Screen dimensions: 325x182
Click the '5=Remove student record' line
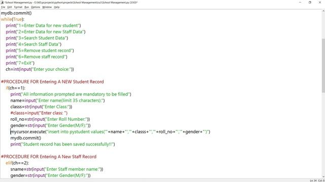click(40, 51)
